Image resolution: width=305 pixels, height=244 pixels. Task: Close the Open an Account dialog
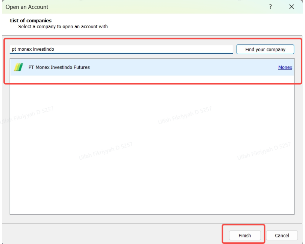tap(292, 7)
